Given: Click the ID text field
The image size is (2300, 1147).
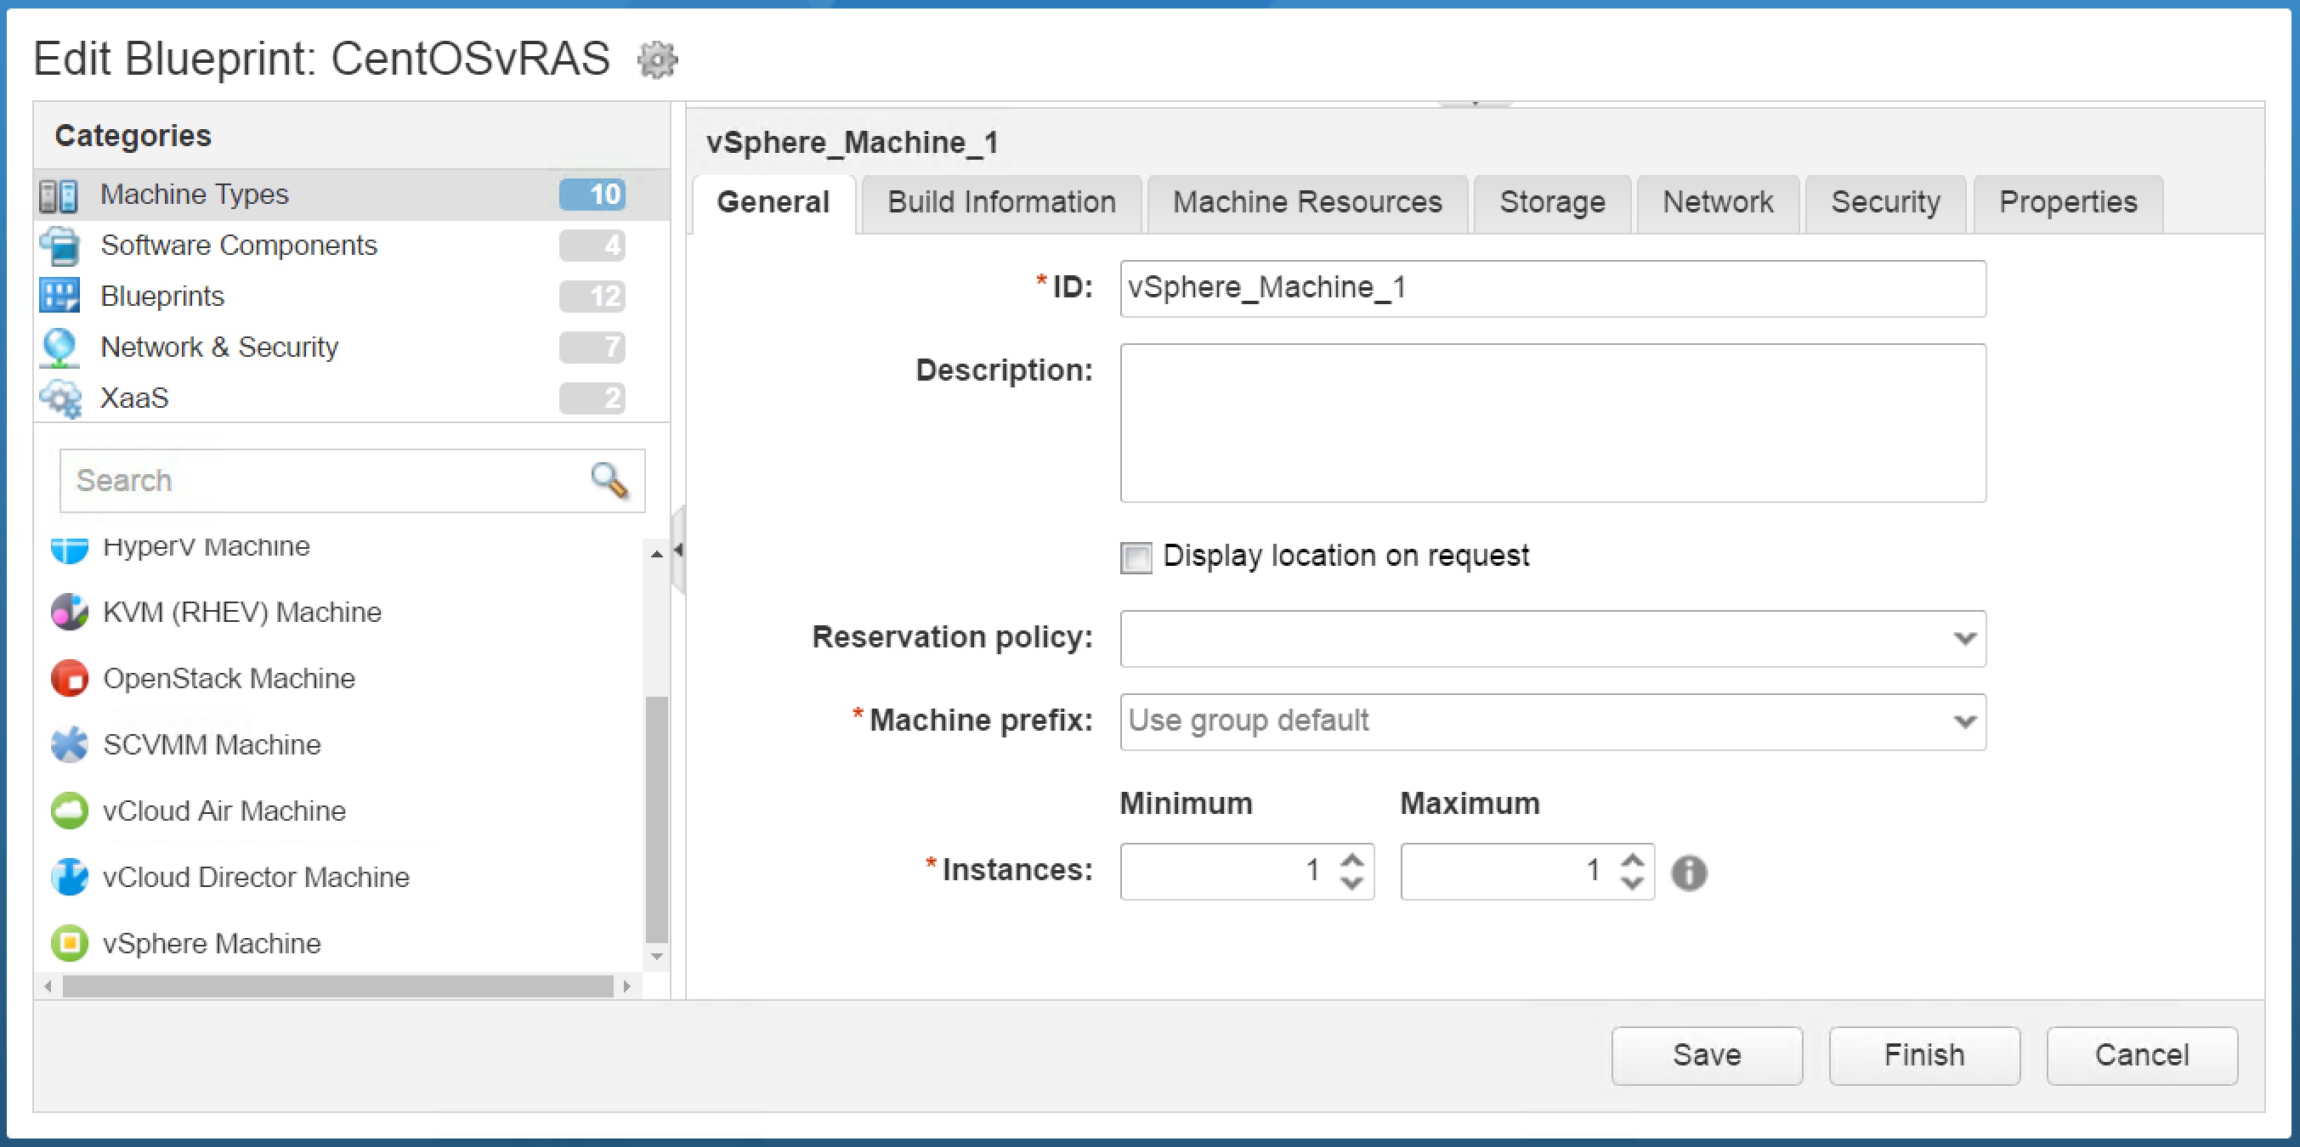Looking at the screenshot, I should [x=1554, y=289].
